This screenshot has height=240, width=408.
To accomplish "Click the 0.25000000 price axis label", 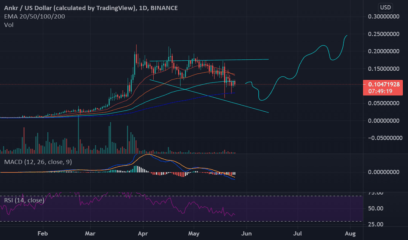I will 383,34.
